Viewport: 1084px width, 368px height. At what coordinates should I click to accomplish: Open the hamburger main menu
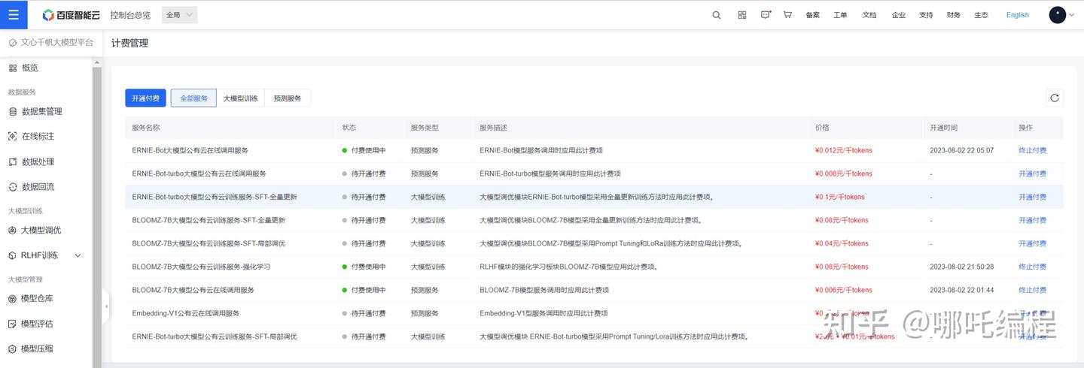(14, 14)
